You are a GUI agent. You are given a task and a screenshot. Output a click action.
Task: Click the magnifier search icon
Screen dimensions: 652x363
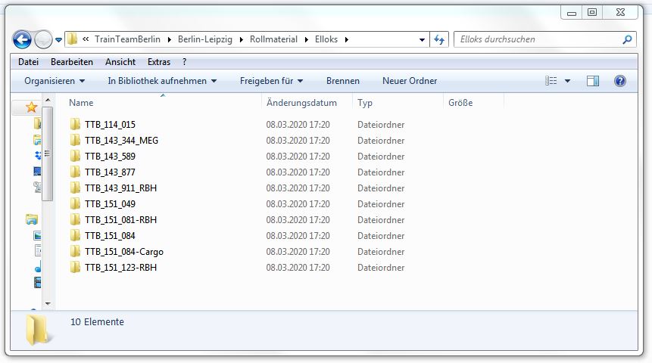(627, 39)
